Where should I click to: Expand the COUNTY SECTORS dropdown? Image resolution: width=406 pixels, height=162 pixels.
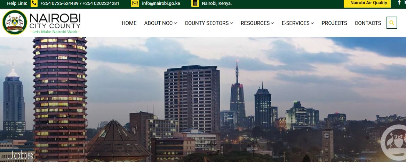coord(209,23)
